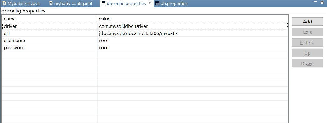The width and height of the screenshot is (327, 123).
Task: Click the Java file icon on MybatisTest.java tab
Action: tap(4, 4)
